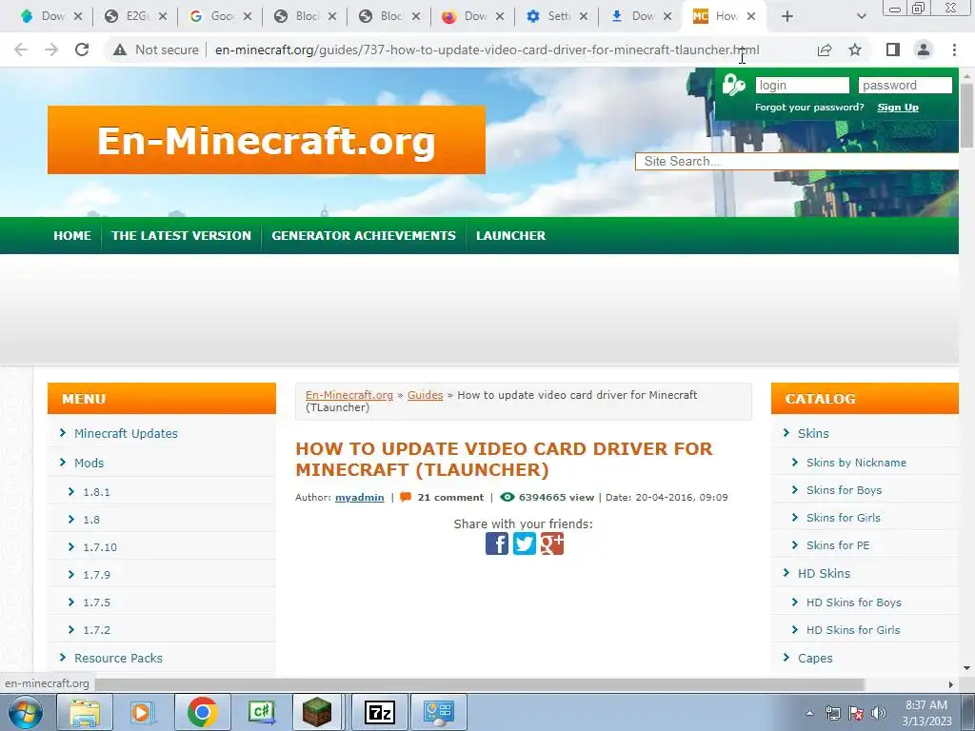Viewport: 975px width, 731px height.
Task: Open Mods in the left menu
Action: 89,464
